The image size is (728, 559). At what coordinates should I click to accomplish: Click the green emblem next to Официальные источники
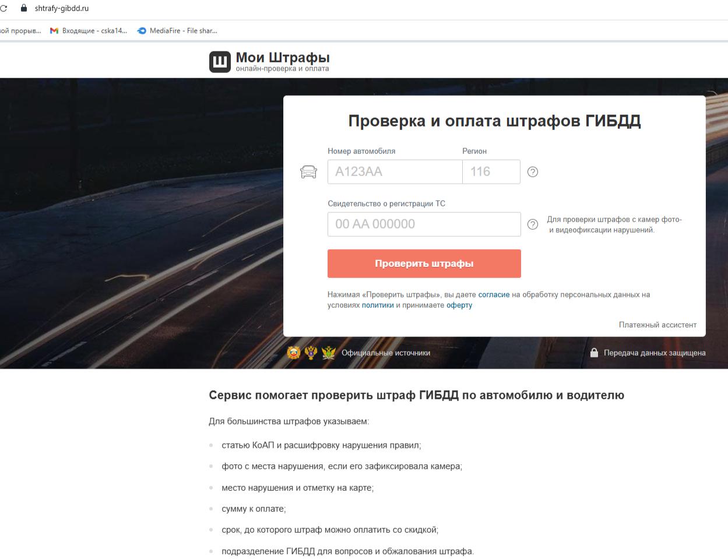[329, 353]
